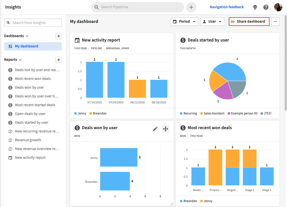Open the user profile avatar
The width and height of the screenshot is (287, 207).
click(278, 7)
